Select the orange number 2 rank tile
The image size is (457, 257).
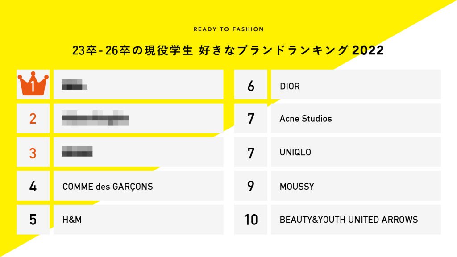[x=33, y=119]
